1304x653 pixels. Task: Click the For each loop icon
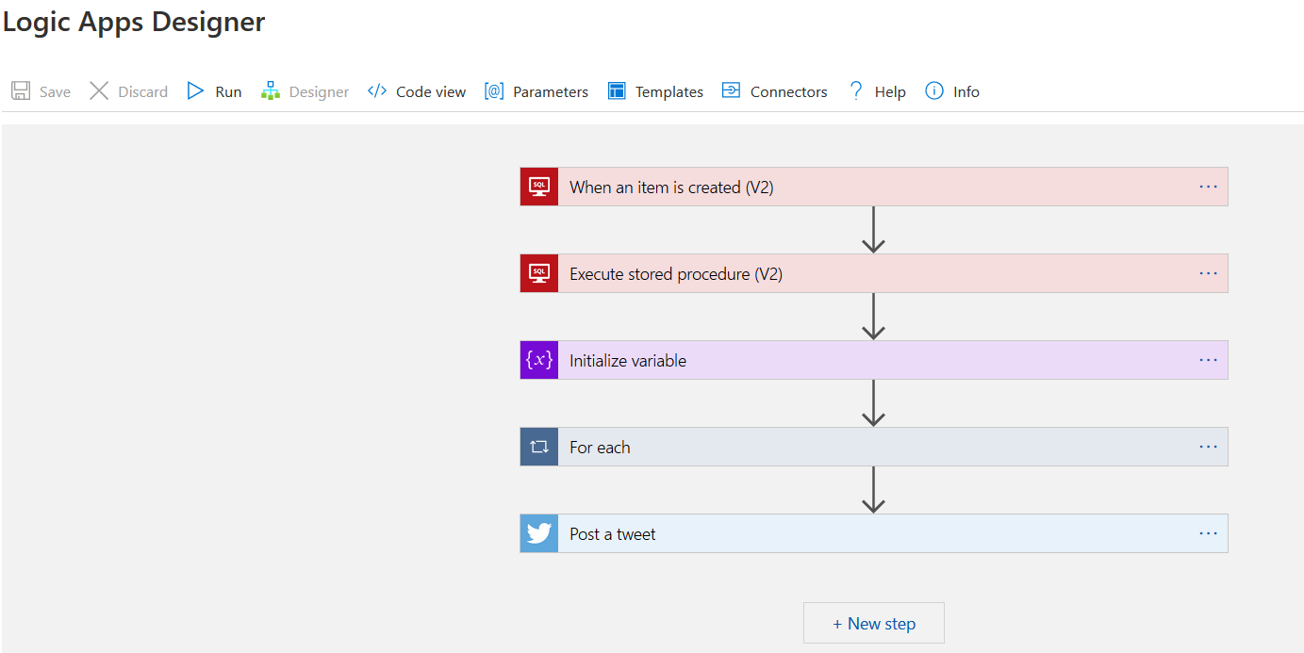(x=539, y=447)
